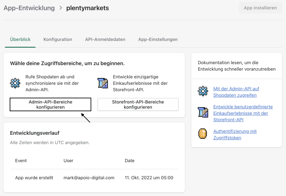286x196 pixels.
Task: Open link Entwickle benutzerdefinierte Einkaufserlebnisse
Action: tap(243, 113)
